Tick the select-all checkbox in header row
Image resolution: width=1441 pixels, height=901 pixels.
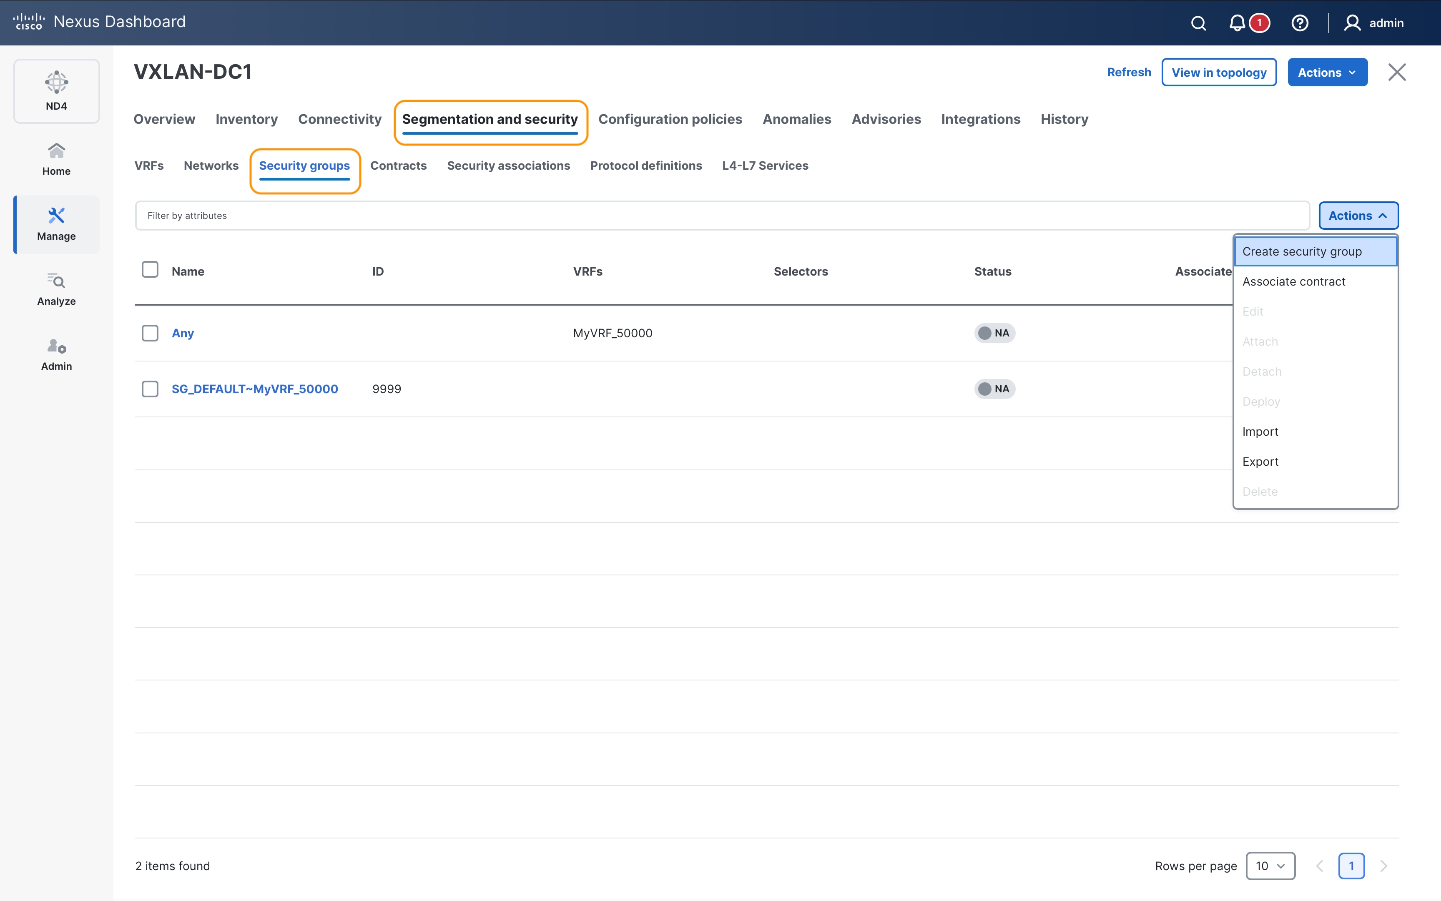[x=150, y=270]
